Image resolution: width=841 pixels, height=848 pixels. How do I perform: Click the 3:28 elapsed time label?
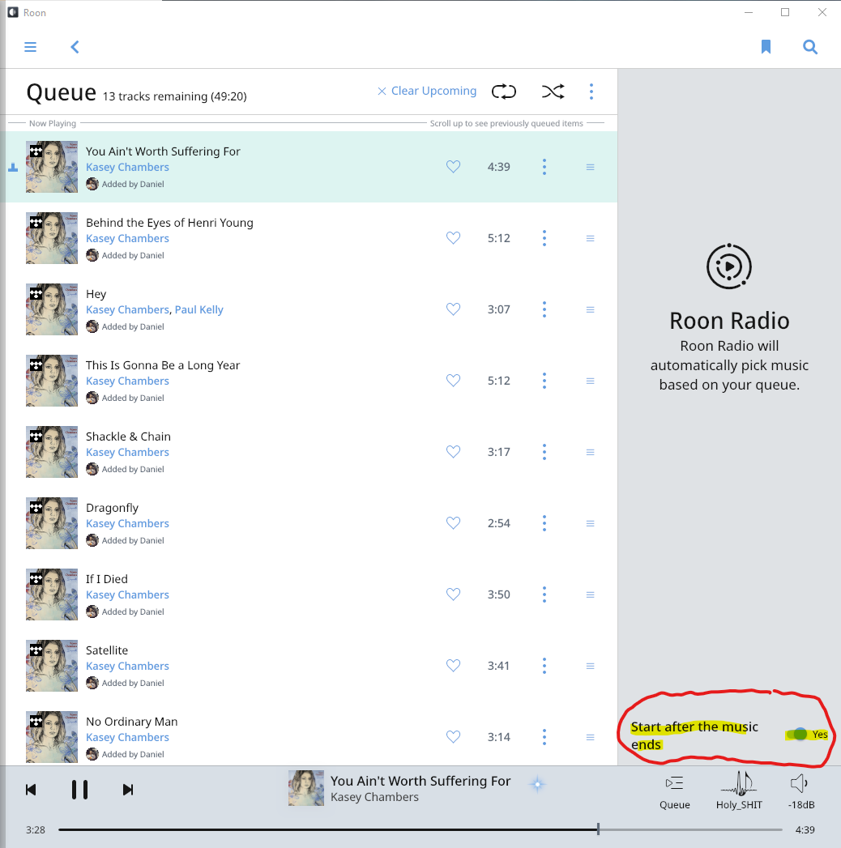(x=36, y=829)
